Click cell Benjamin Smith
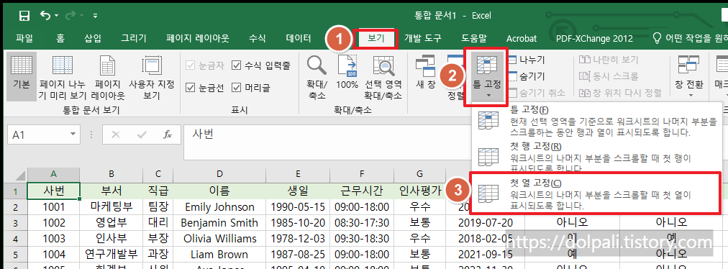Image resolution: width=728 pixels, height=269 pixels. click(219, 222)
